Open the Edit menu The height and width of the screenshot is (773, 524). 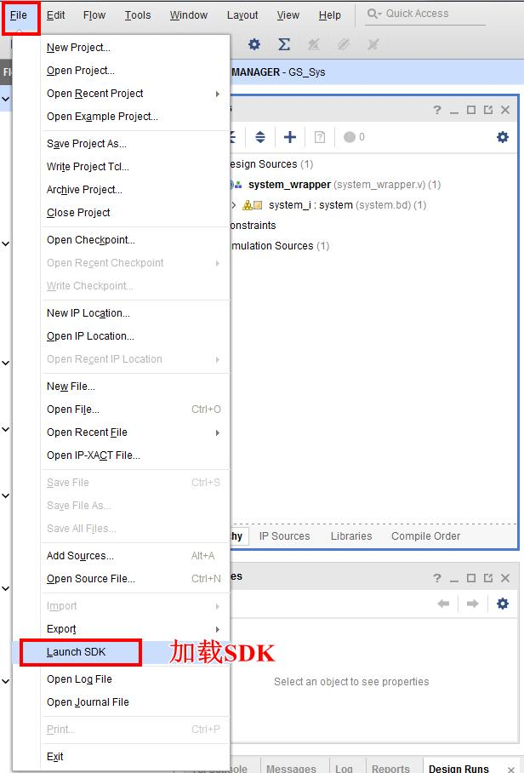point(55,15)
